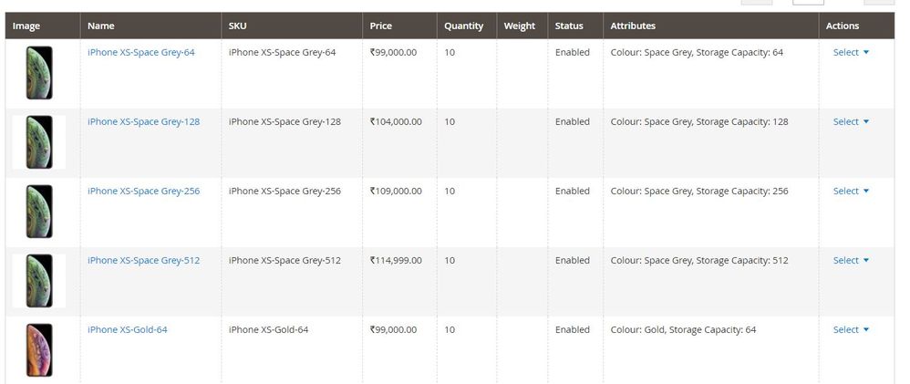Click the Space Grey-256 product thumbnail
This screenshot has width=910, height=384.
point(39,212)
